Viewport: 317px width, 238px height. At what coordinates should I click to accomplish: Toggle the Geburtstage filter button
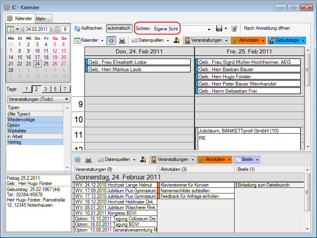click(284, 41)
